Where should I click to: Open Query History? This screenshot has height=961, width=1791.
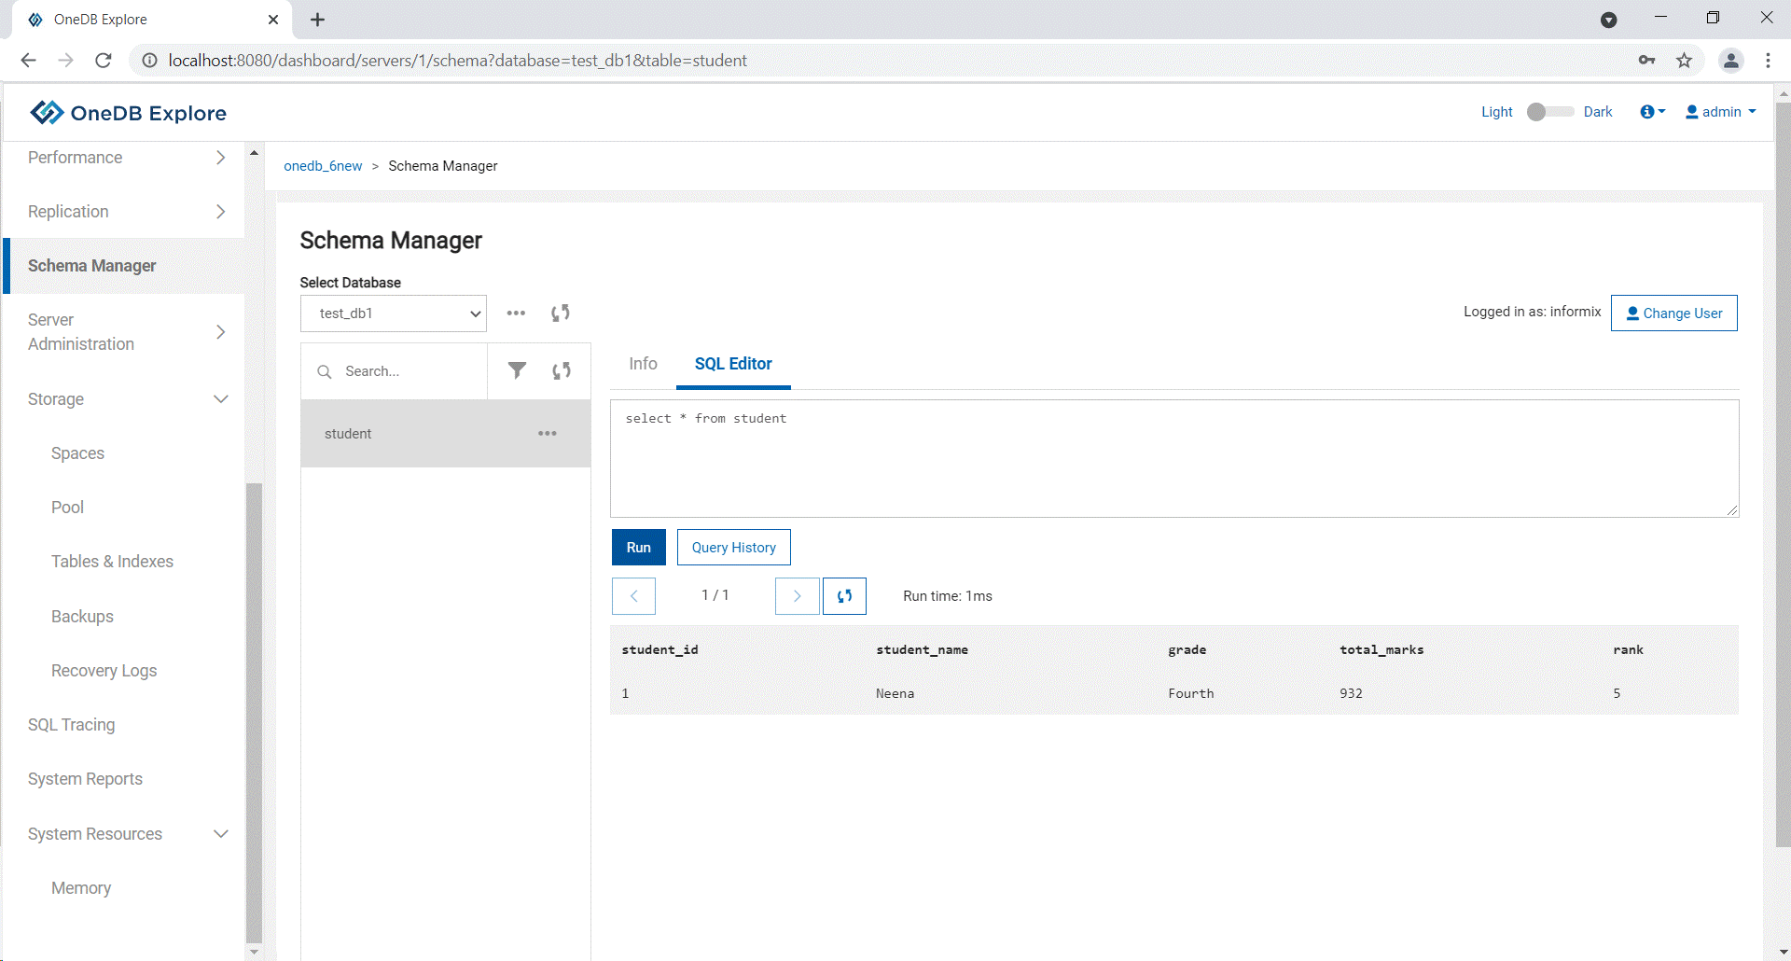pyautogui.click(x=734, y=548)
